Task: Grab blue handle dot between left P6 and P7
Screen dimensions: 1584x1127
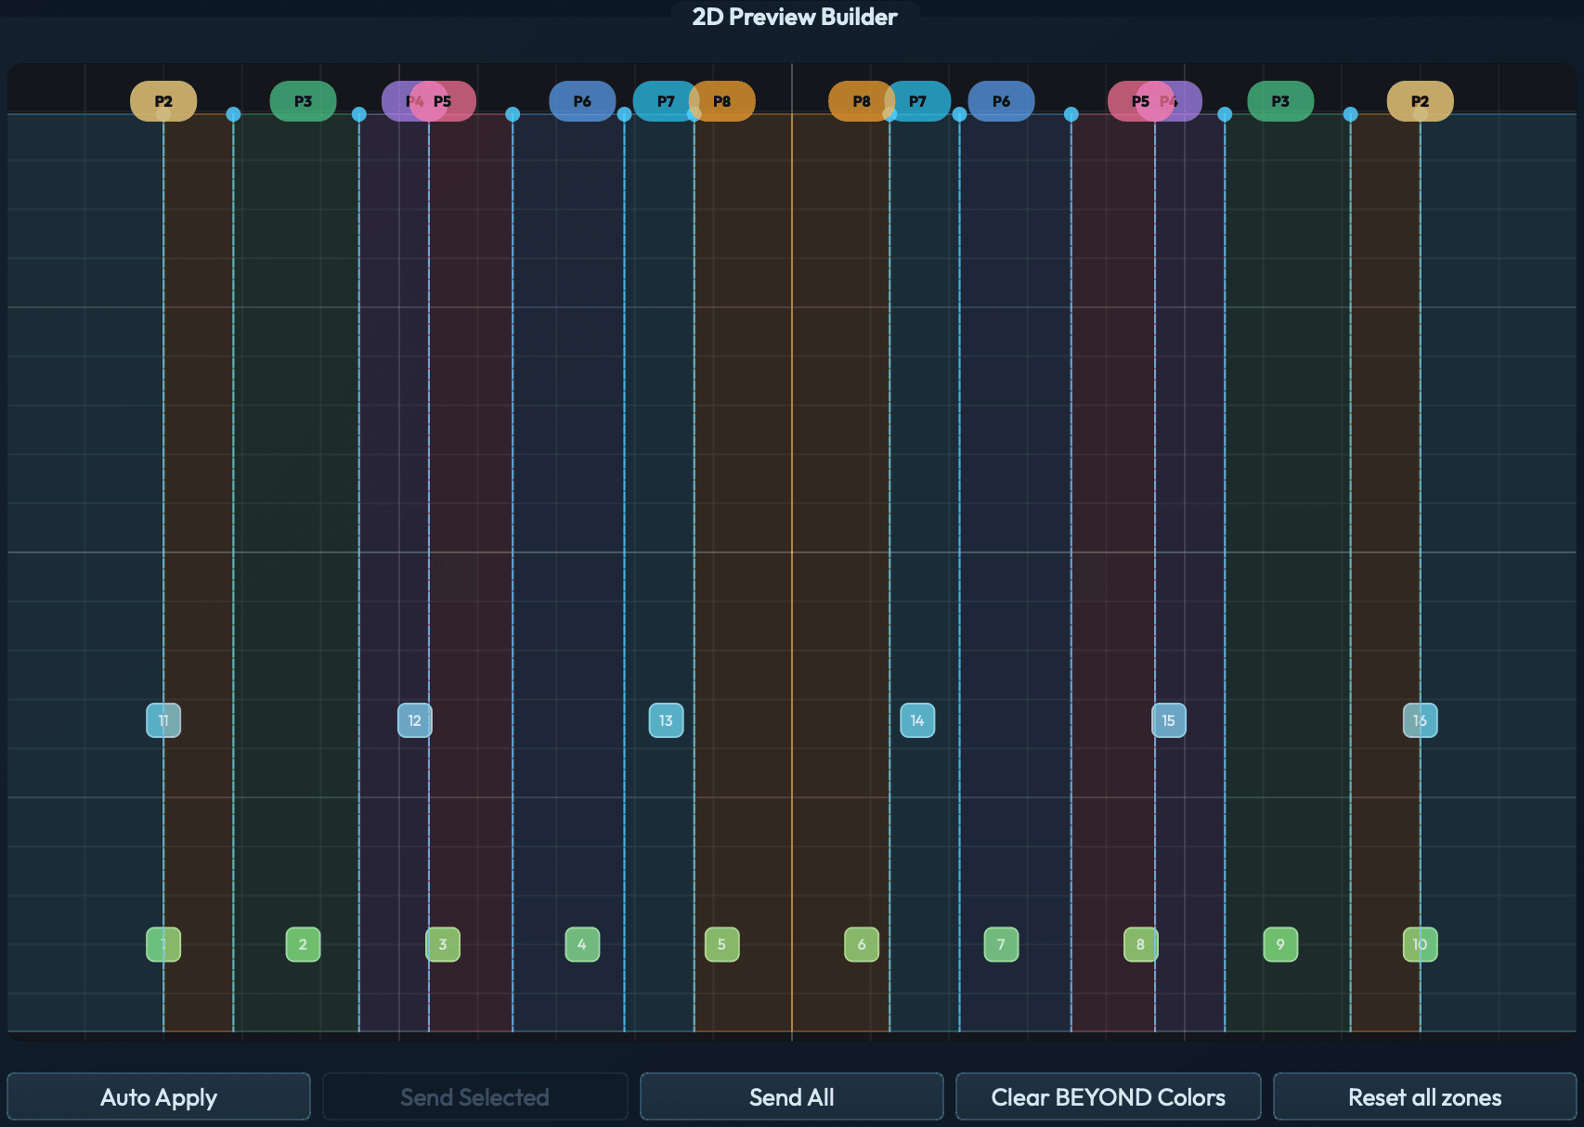Action: click(624, 114)
